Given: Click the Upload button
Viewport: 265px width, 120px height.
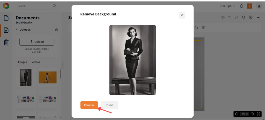Looking at the screenshot, I should coord(37,42).
